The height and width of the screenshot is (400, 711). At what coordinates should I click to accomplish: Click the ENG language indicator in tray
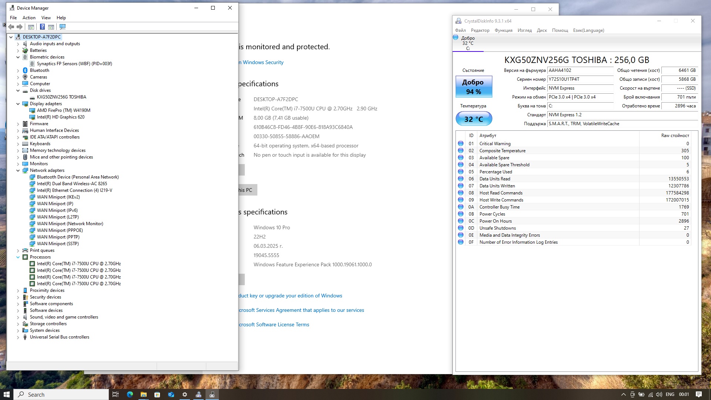(x=670, y=394)
